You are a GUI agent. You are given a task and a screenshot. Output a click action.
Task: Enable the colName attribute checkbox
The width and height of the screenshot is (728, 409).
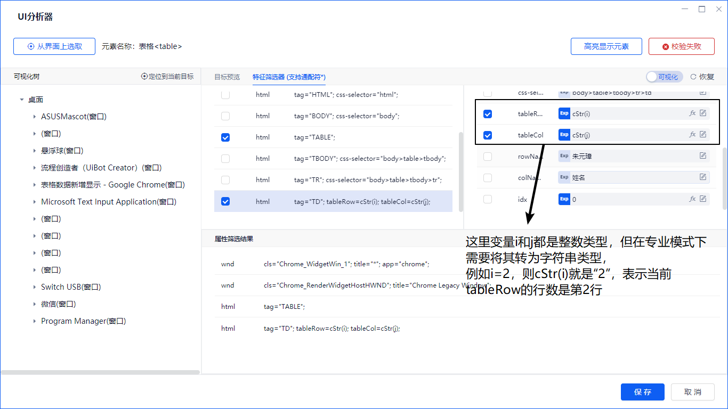(x=488, y=178)
